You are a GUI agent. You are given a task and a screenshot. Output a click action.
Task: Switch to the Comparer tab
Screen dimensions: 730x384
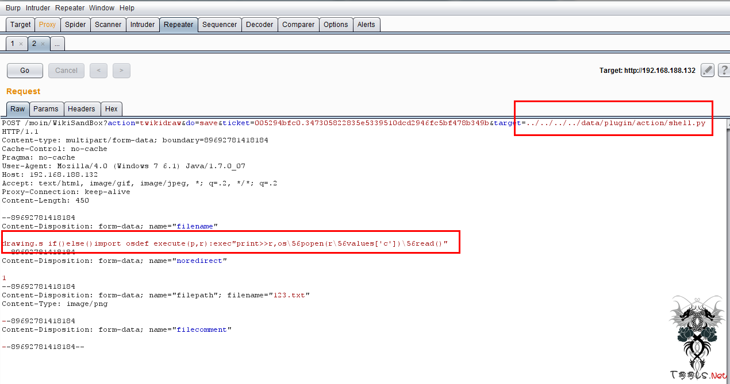point(299,25)
